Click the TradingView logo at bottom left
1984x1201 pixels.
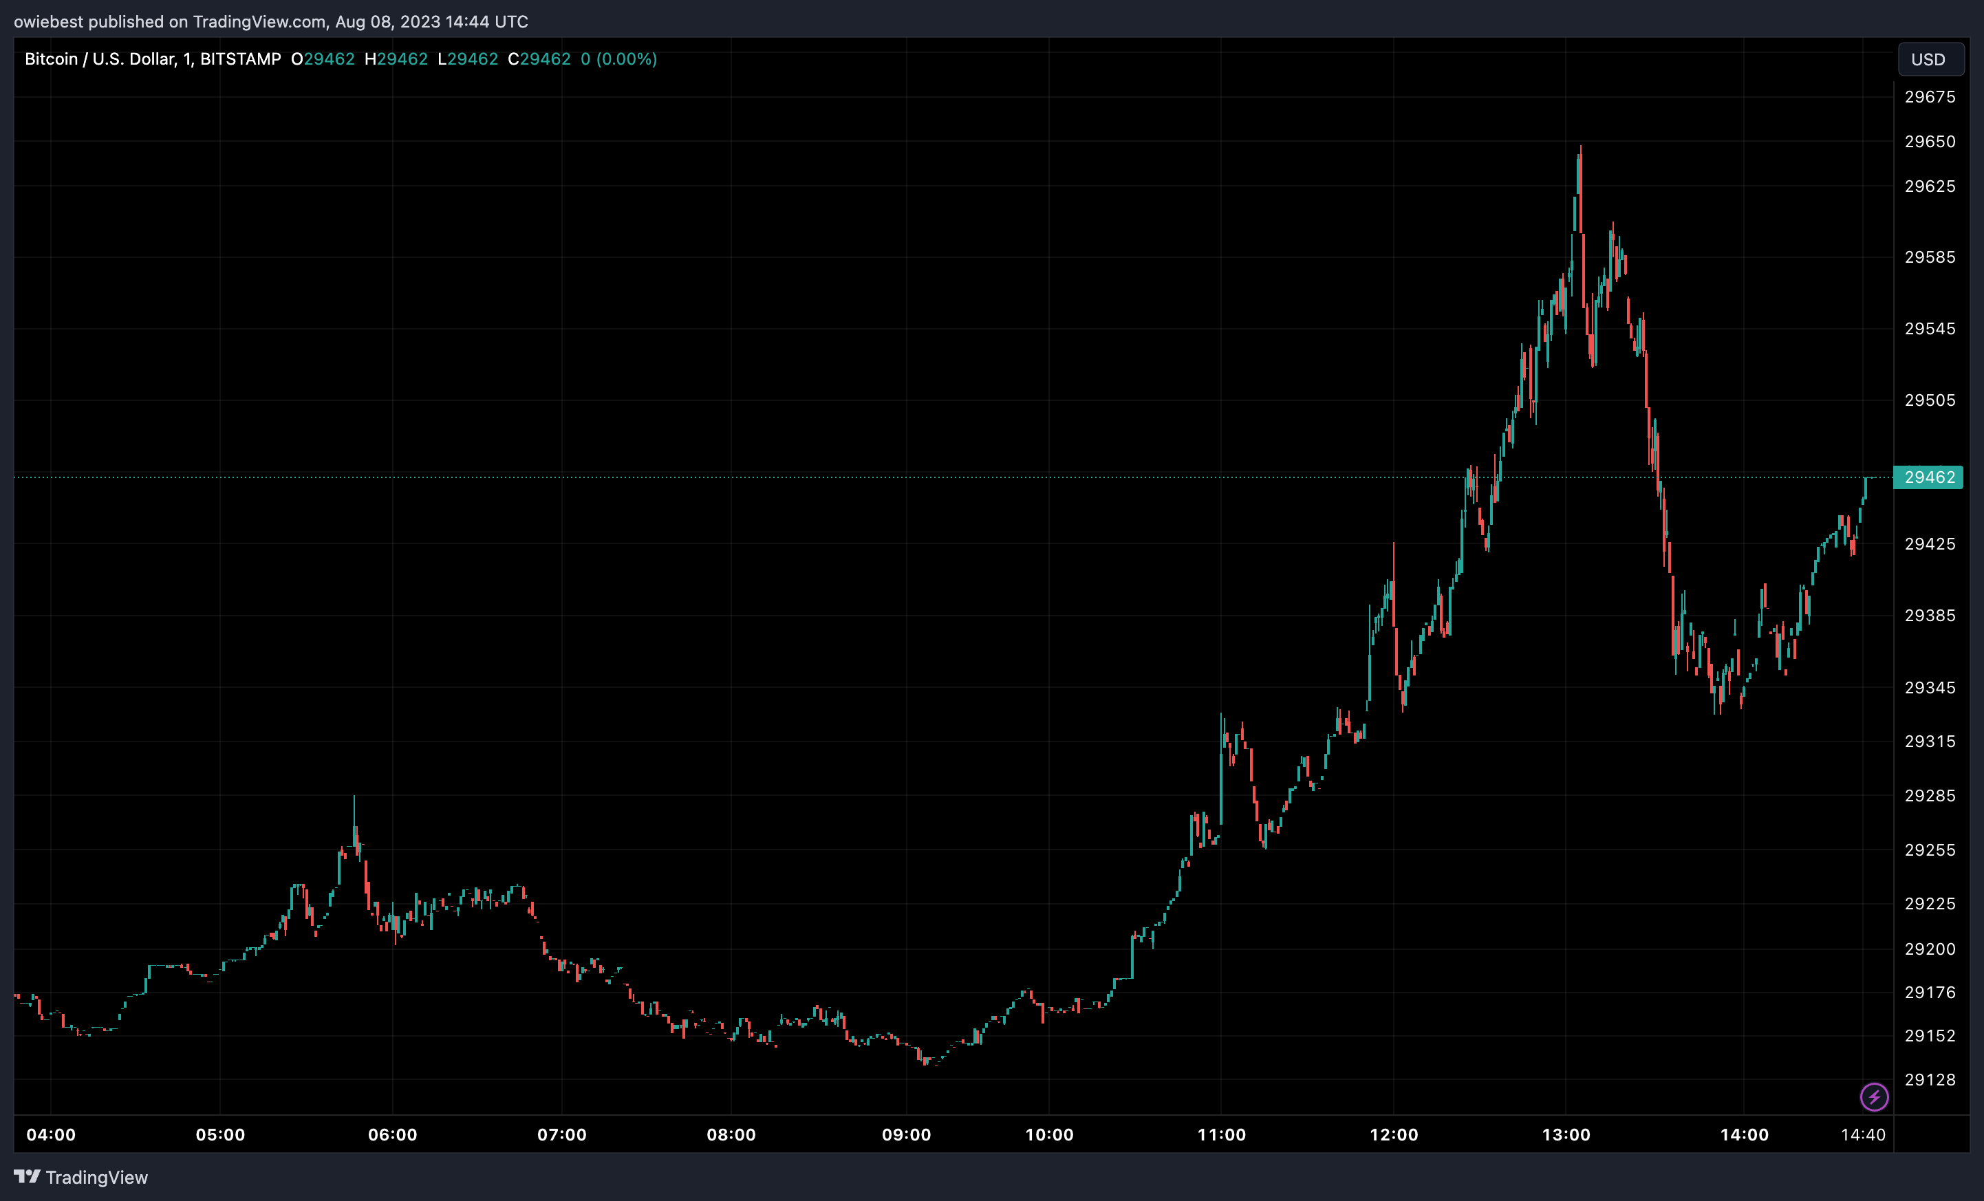[x=80, y=1177]
